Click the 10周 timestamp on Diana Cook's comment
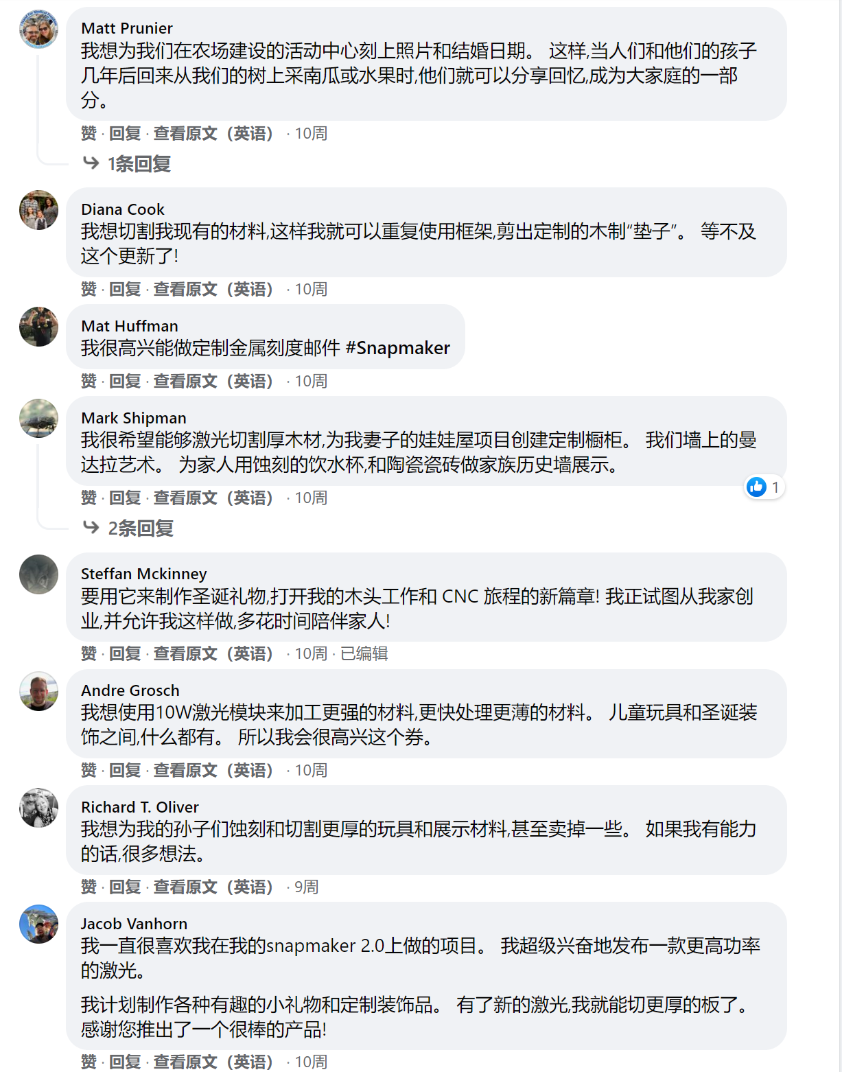The width and height of the screenshot is (842, 1072). point(311,290)
